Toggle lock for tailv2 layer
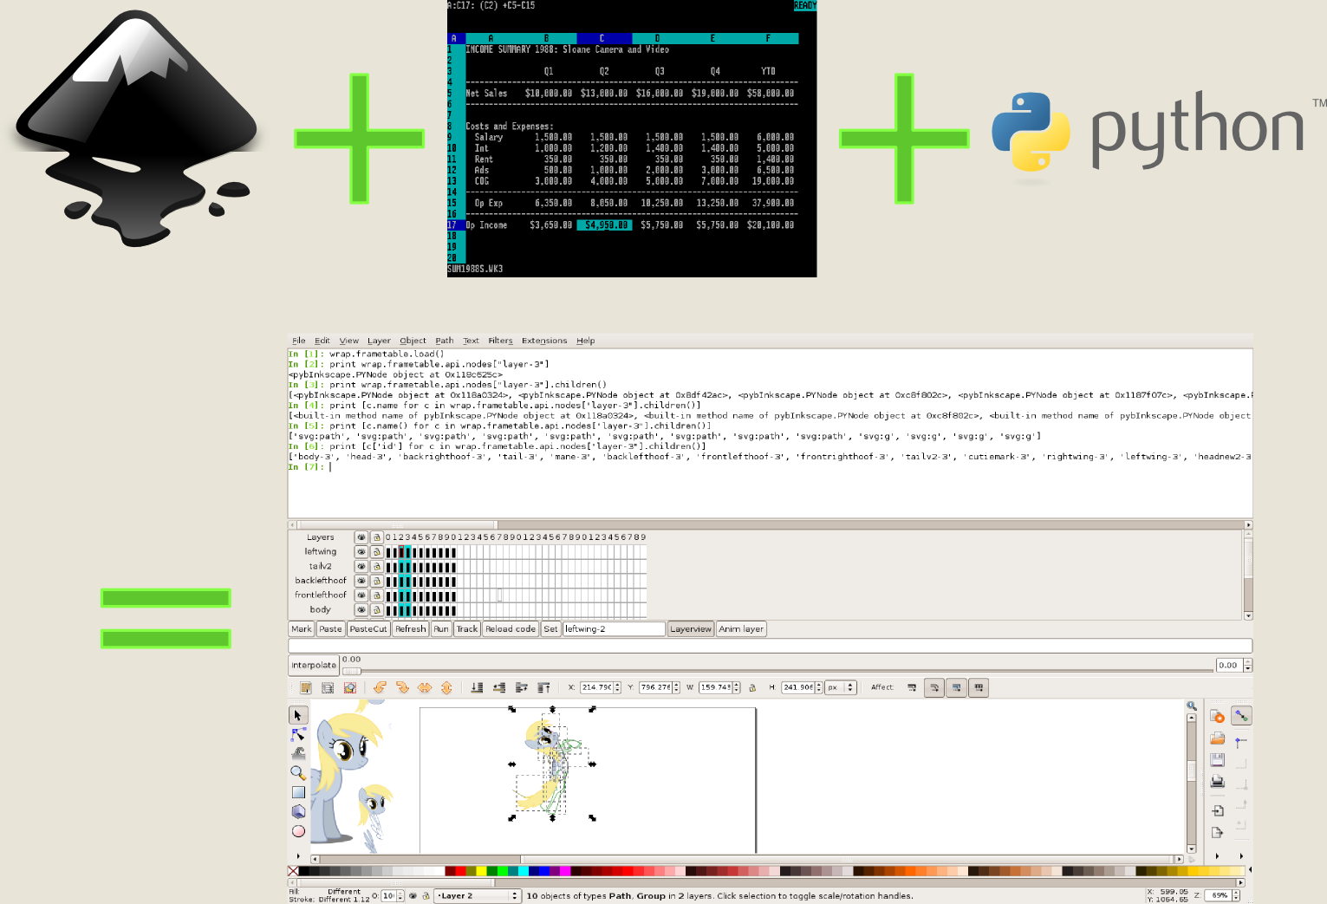This screenshot has width=1327, height=904. pos(377,567)
